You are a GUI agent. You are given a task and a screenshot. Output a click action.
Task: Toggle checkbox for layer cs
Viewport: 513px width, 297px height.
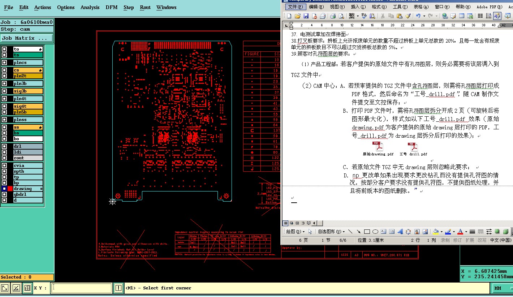[4, 70]
